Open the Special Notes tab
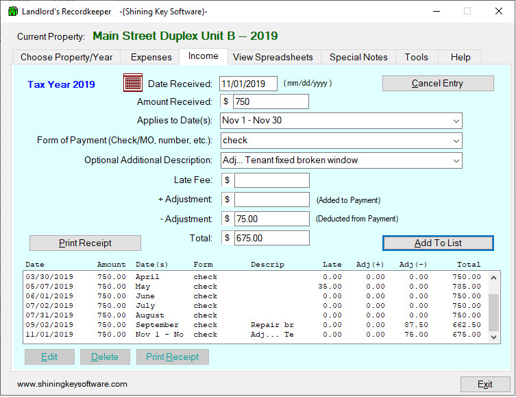This screenshot has width=516, height=397. [x=358, y=57]
